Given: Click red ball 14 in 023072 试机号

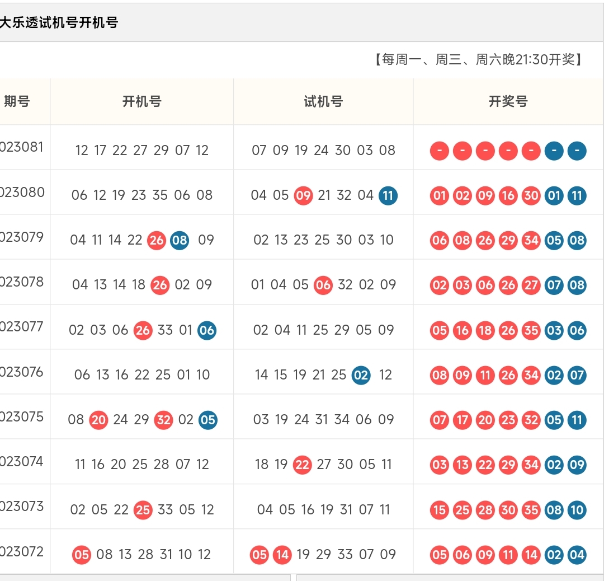Looking at the screenshot, I should coord(282,555).
